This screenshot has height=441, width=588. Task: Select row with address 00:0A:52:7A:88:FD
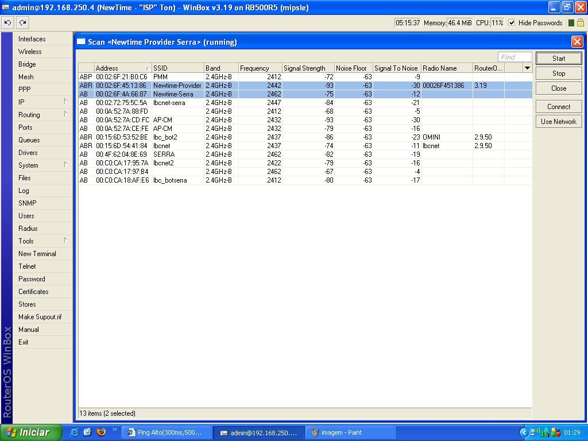coord(305,111)
